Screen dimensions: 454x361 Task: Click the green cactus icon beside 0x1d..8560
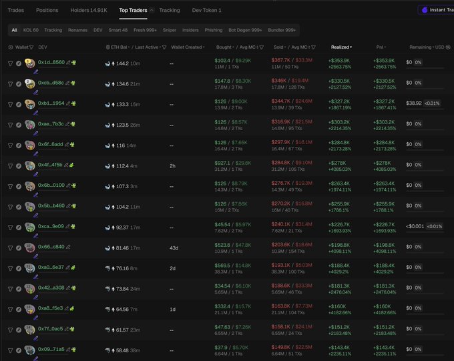tap(73, 62)
